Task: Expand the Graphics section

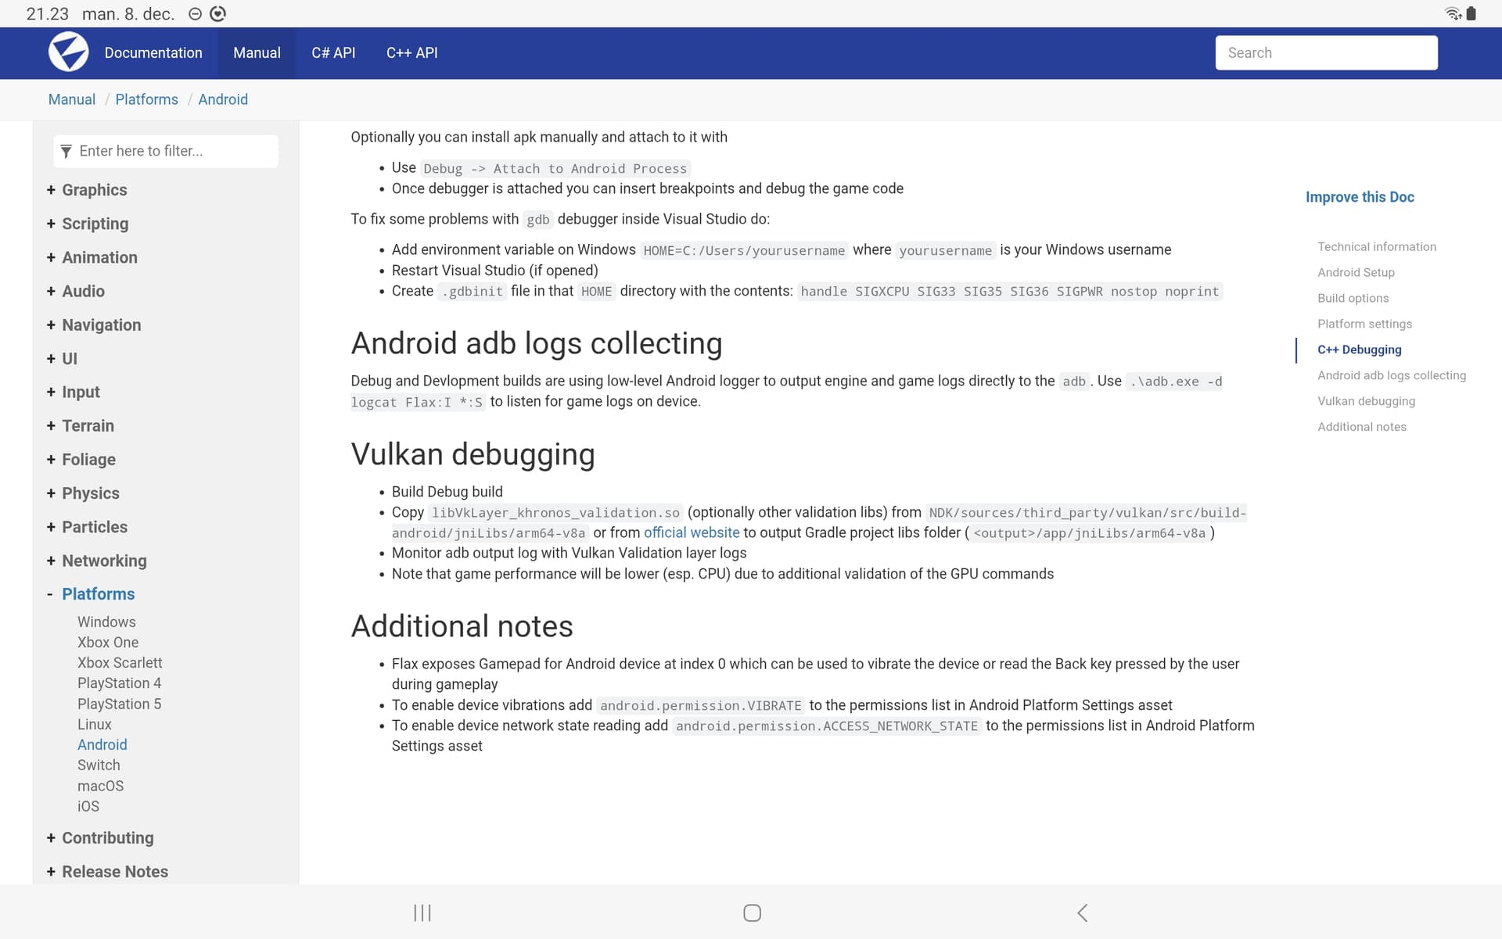Action: pyautogui.click(x=51, y=190)
